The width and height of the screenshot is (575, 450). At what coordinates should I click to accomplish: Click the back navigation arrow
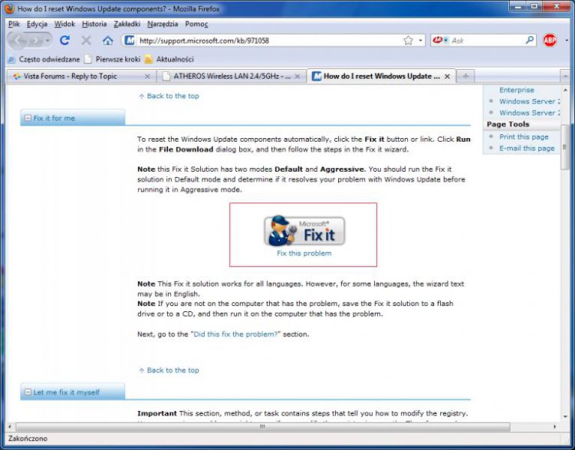pyautogui.click(x=18, y=41)
